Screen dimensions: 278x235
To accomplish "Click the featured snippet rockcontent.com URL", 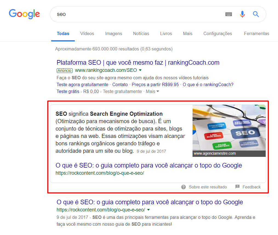I will [100, 173].
